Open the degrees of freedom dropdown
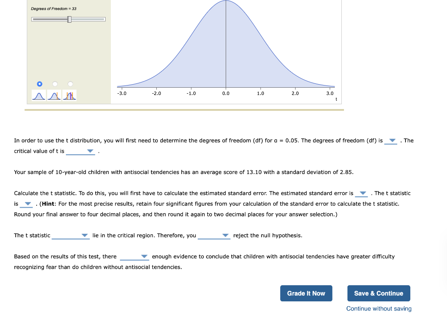447x321 pixels. [x=391, y=140]
